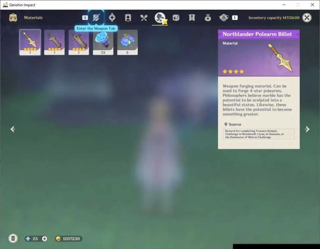
Task: Click the Materials label at top left
Action: click(x=33, y=18)
